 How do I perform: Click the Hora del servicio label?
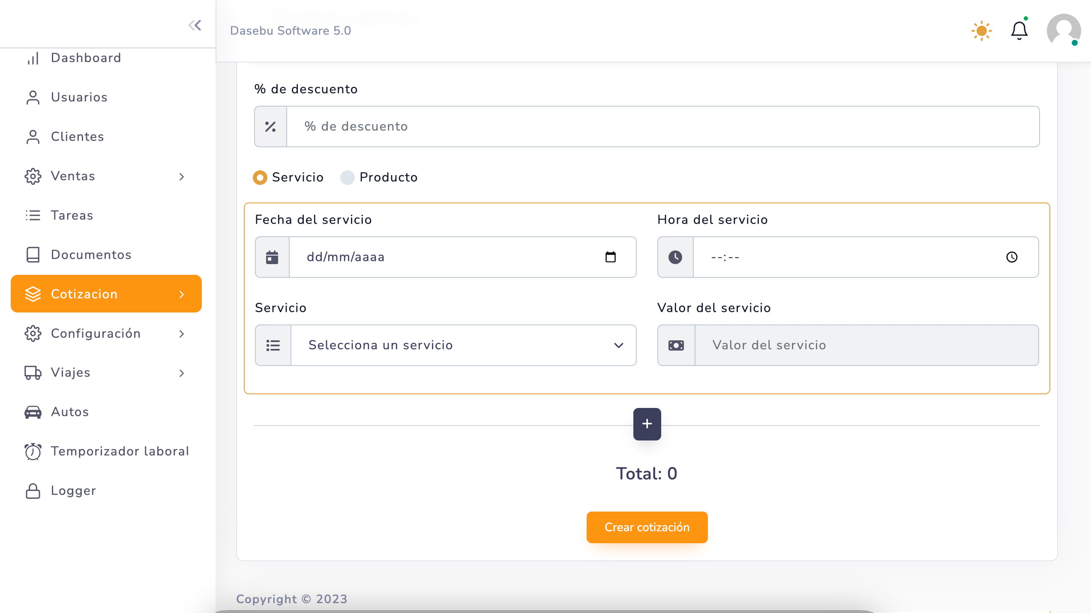(713, 220)
